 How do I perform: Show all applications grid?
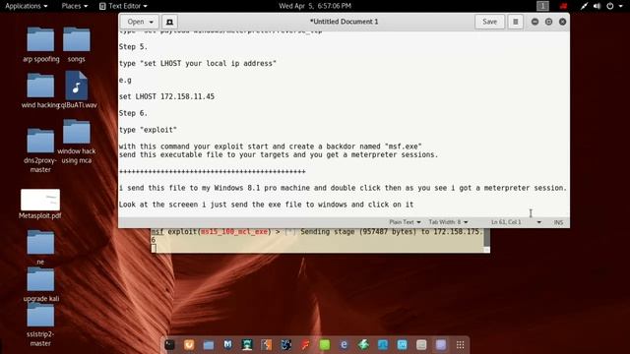461,344
